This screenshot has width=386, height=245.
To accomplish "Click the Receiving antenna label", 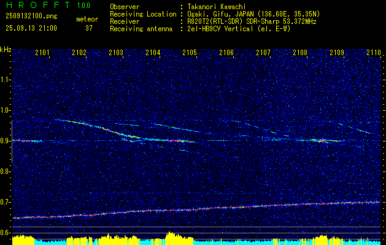I will click(141, 29).
